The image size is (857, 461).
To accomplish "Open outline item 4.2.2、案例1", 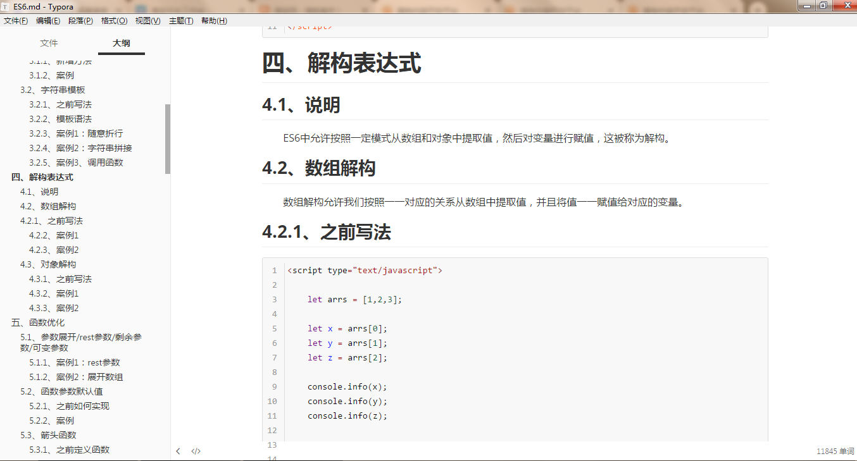I will pyautogui.click(x=54, y=235).
